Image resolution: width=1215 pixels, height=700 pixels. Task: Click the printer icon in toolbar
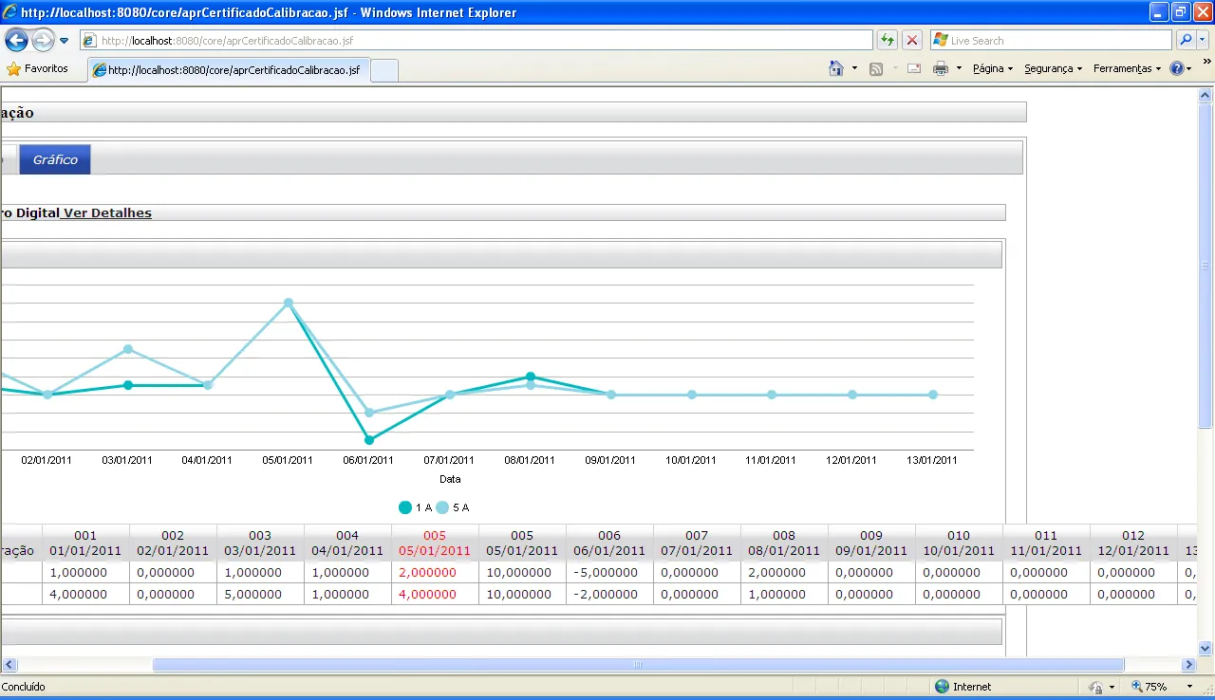tap(941, 68)
